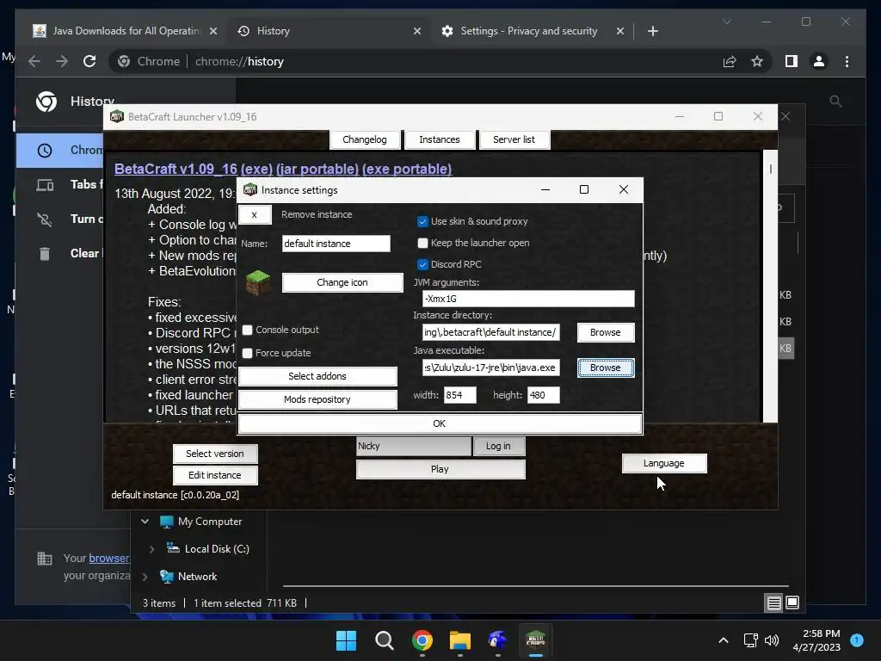Image resolution: width=881 pixels, height=661 pixels.
Task: Open the Changelog tab
Action: (x=365, y=139)
